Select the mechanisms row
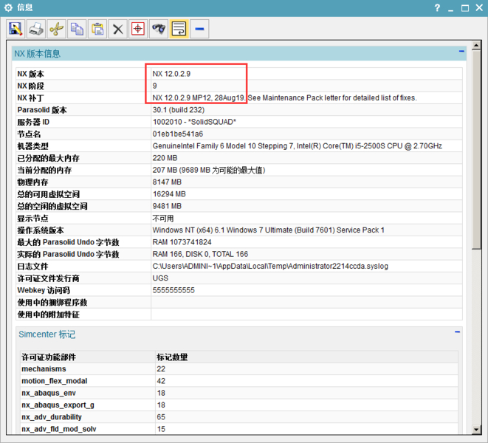Screen dimensions: 488x443 click(x=240, y=369)
